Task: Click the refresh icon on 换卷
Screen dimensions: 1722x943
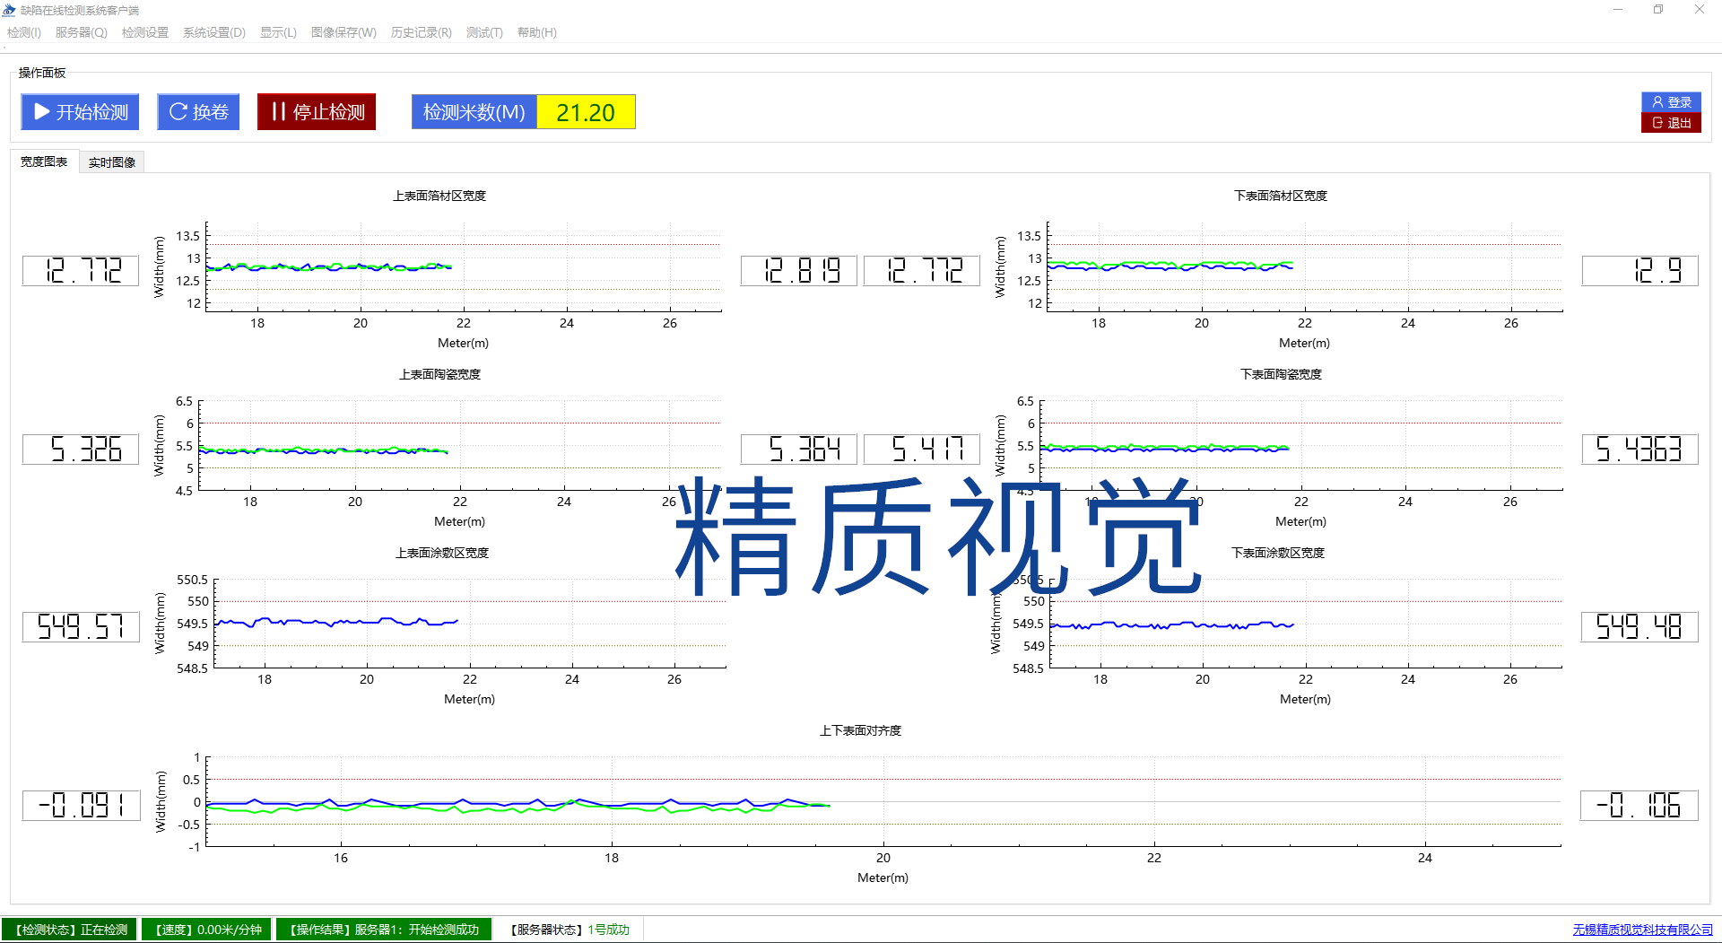Action: click(178, 112)
